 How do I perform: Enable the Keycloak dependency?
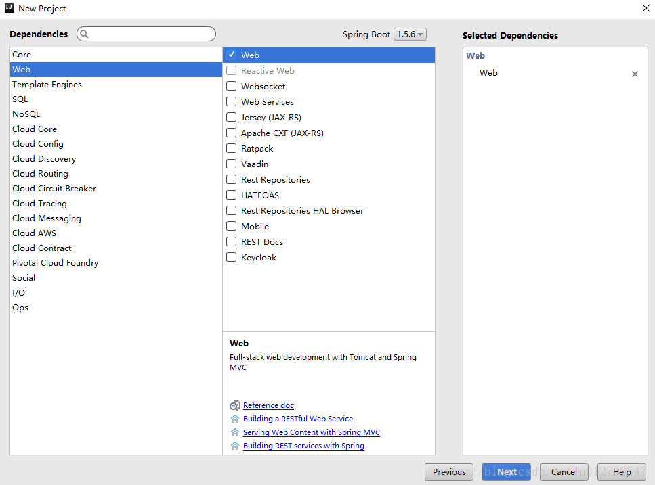click(x=232, y=257)
